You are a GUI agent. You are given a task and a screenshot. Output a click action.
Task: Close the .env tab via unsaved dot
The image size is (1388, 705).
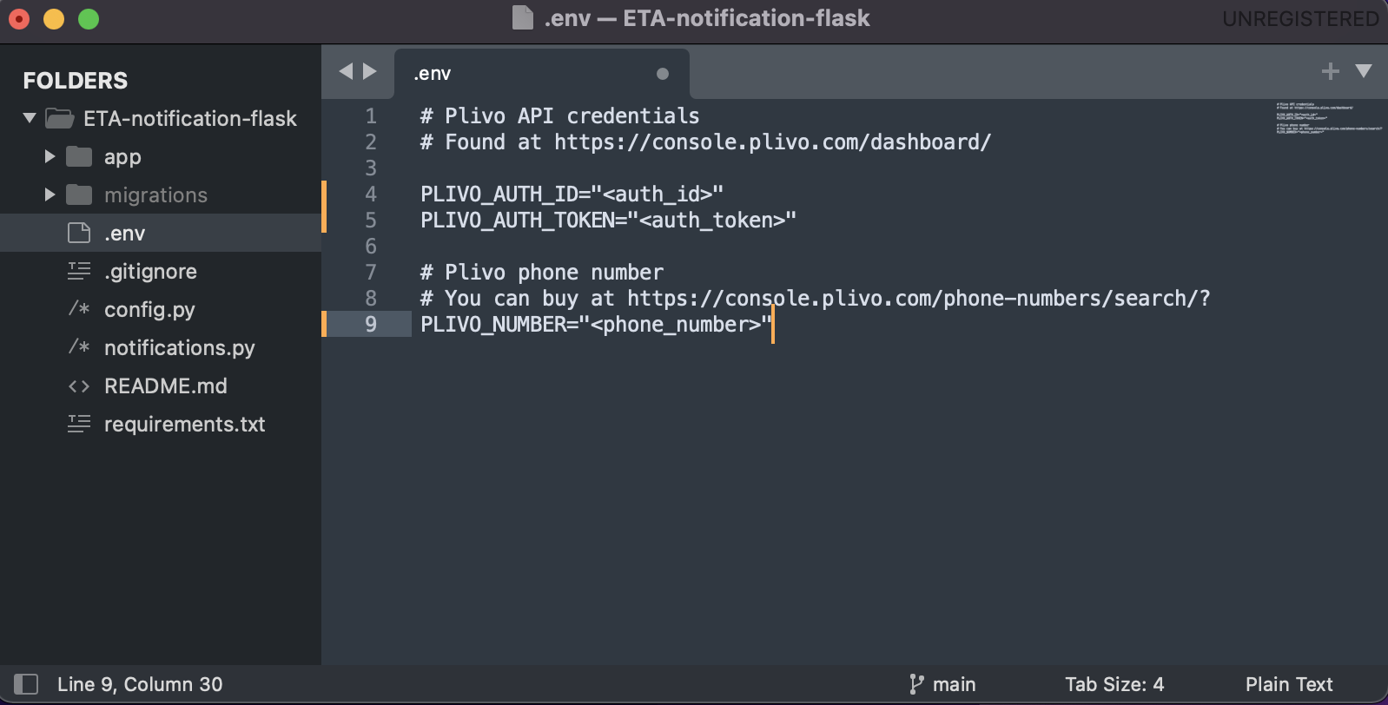point(663,74)
